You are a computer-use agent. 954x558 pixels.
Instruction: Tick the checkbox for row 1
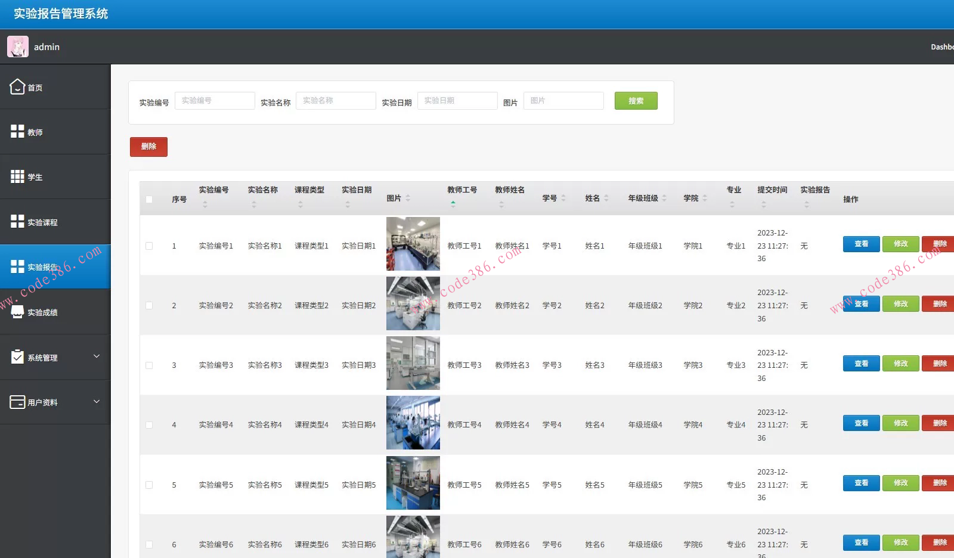coord(149,246)
